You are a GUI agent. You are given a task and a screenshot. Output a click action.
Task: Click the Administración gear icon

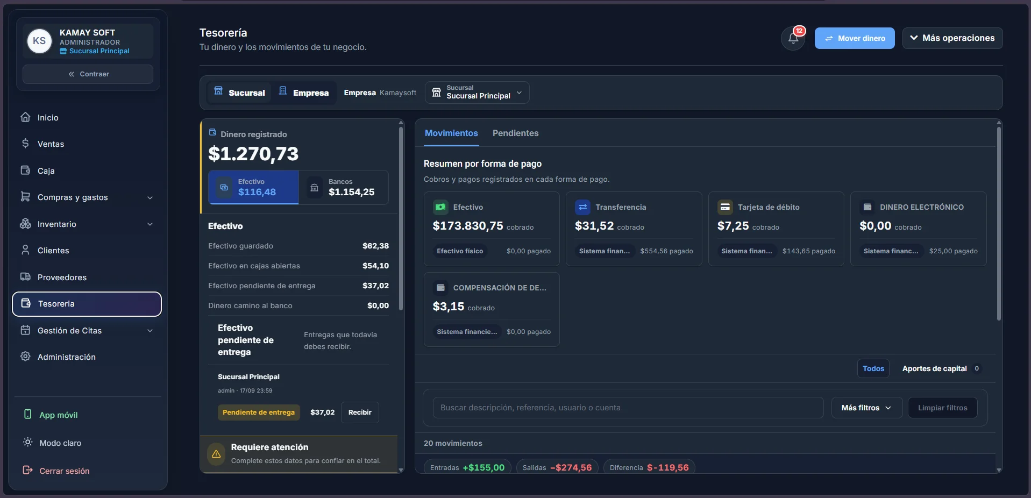[25, 357]
